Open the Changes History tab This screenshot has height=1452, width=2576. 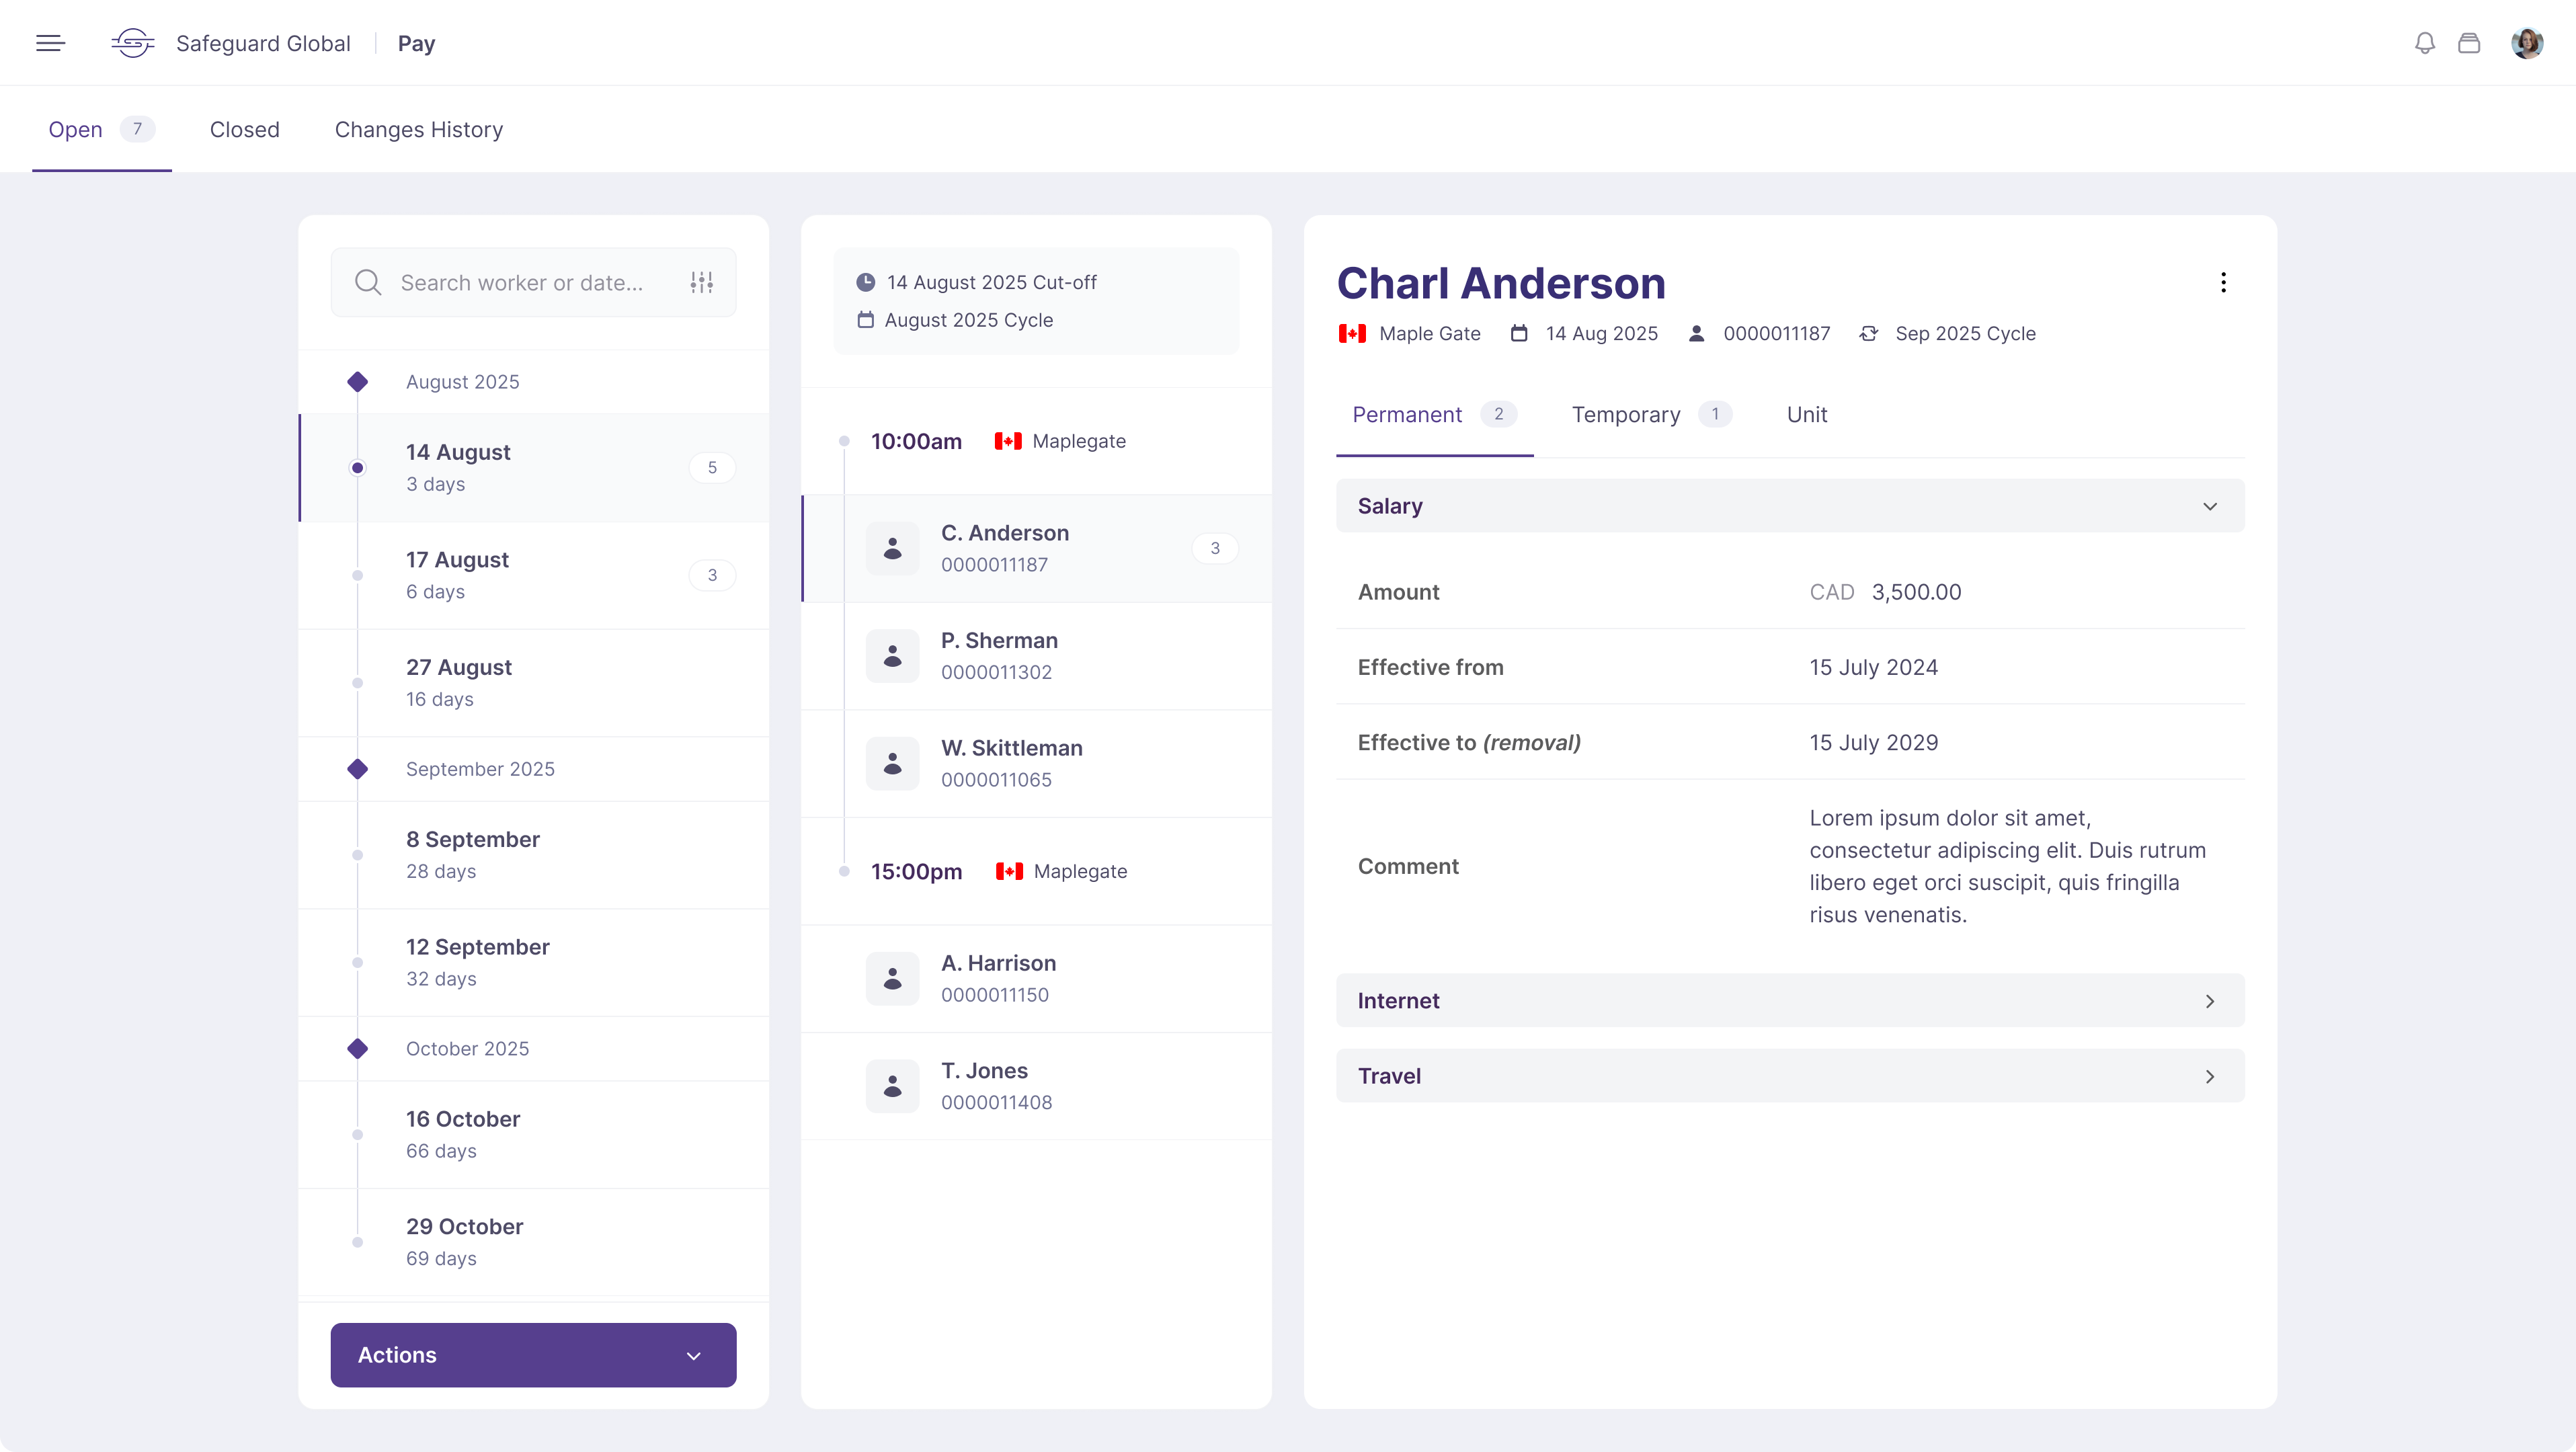pos(418,130)
